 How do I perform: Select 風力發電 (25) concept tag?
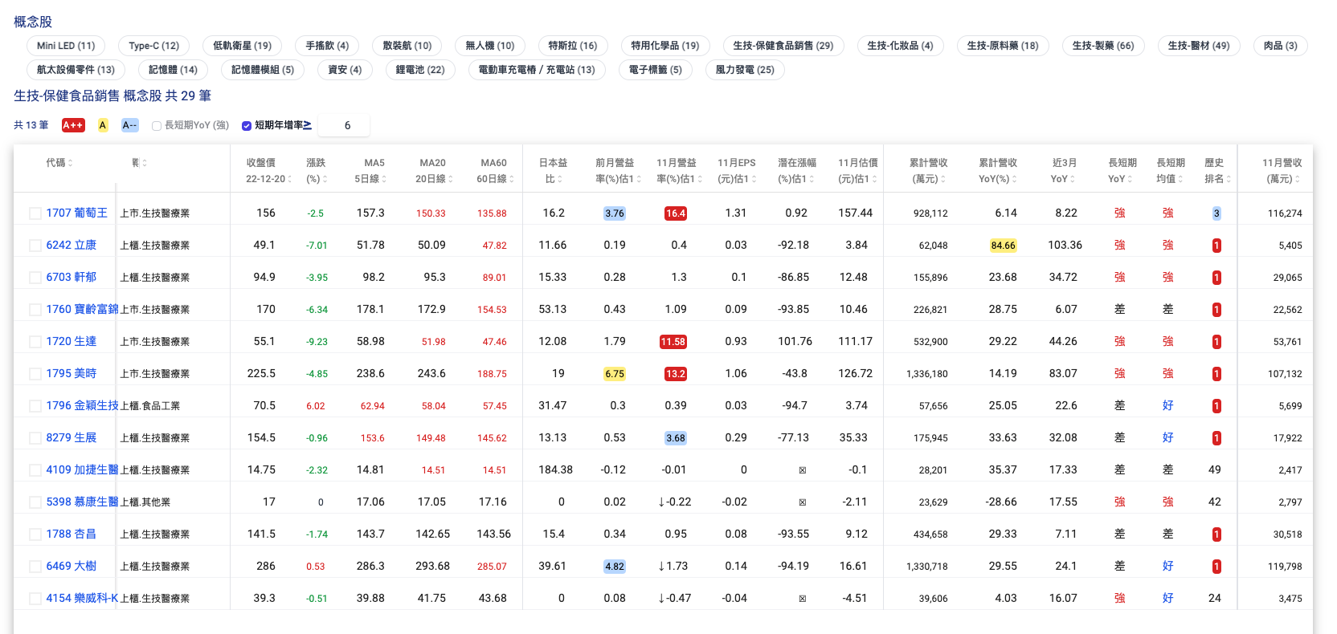[745, 70]
